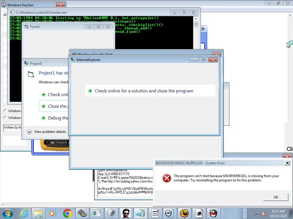This screenshot has width=293, height=219.
Task: Maximize the loader.exe console window
Action: click(184, 13)
